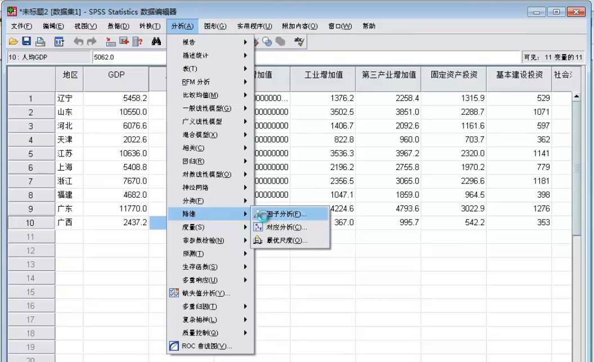Open the 图形(G) menu
The height and width of the screenshot is (362, 594).
click(215, 26)
